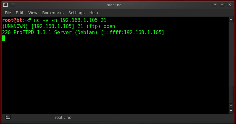
Task: Click the terminal icon on the session tab
Action: (8, 117)
